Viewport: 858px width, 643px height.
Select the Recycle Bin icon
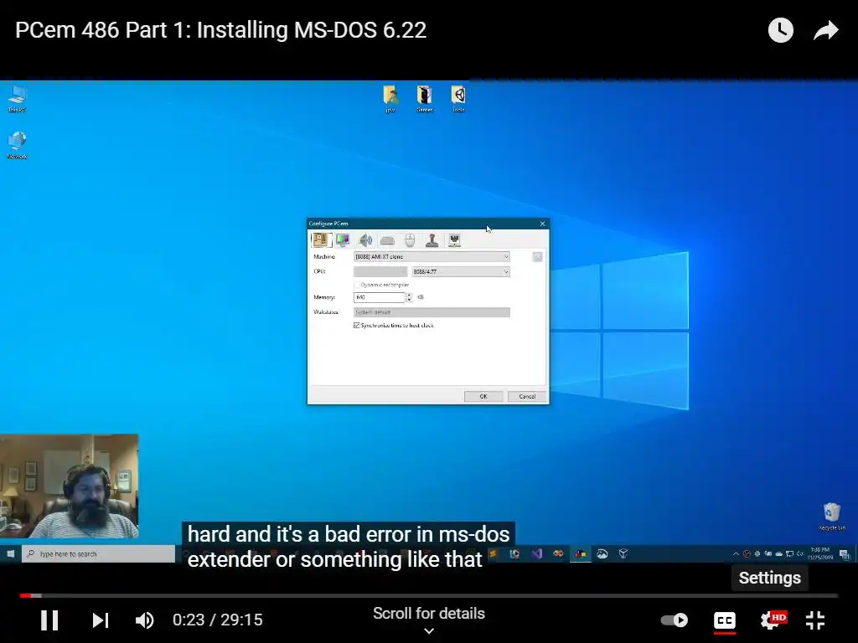832,517
